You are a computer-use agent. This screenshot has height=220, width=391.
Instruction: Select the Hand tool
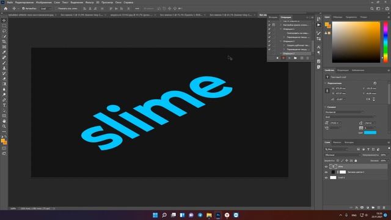(x=4, y=121)
